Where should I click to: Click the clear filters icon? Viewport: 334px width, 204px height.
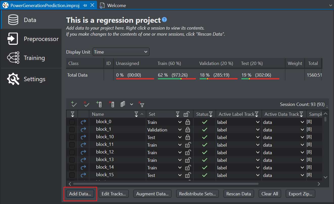coord(141,104)
